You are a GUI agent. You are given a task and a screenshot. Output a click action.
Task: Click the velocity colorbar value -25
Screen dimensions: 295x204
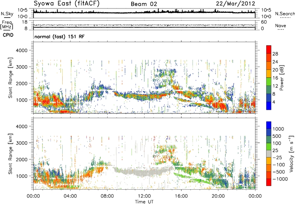tap(277, 157)
